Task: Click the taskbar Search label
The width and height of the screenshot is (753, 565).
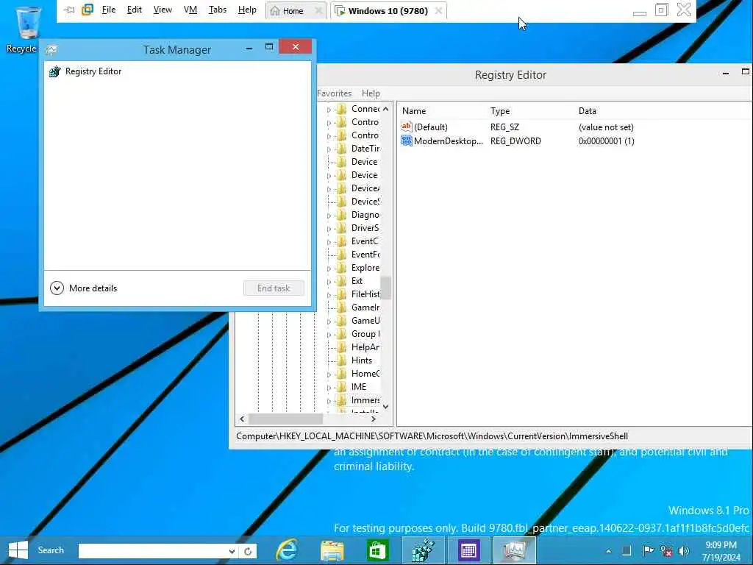Action: pyautogui.click(x=51, y=550)
